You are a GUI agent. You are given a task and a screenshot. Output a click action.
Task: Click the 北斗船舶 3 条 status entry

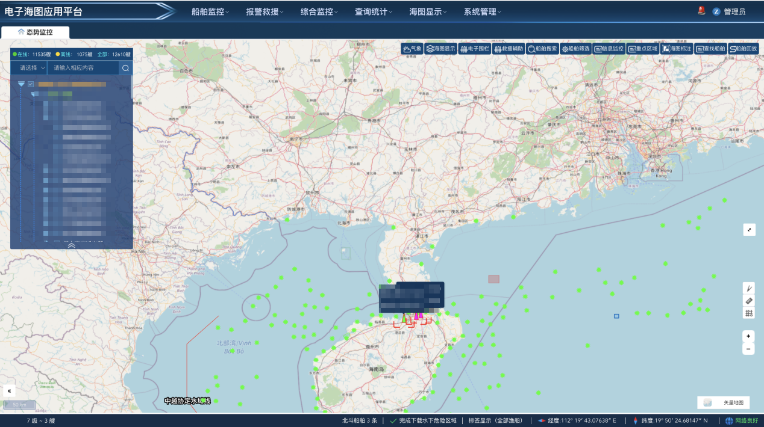360,420
